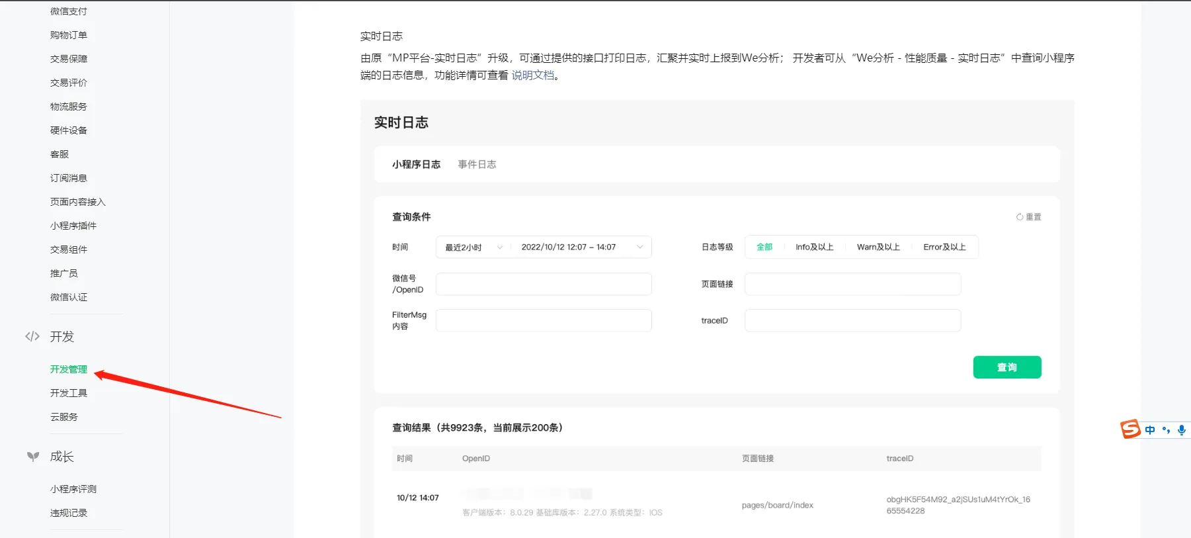Click Sogou microphone voice input icon

point(1182,430)
